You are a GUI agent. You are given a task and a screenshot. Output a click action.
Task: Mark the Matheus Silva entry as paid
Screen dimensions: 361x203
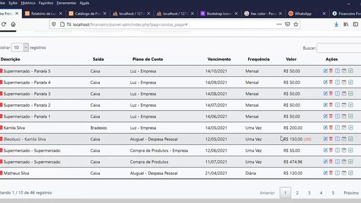pyautogui.click(x=351, y=173)
